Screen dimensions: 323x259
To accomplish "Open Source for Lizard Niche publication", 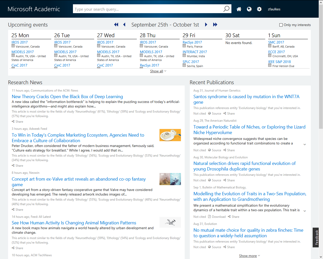I will pos(215,150).
